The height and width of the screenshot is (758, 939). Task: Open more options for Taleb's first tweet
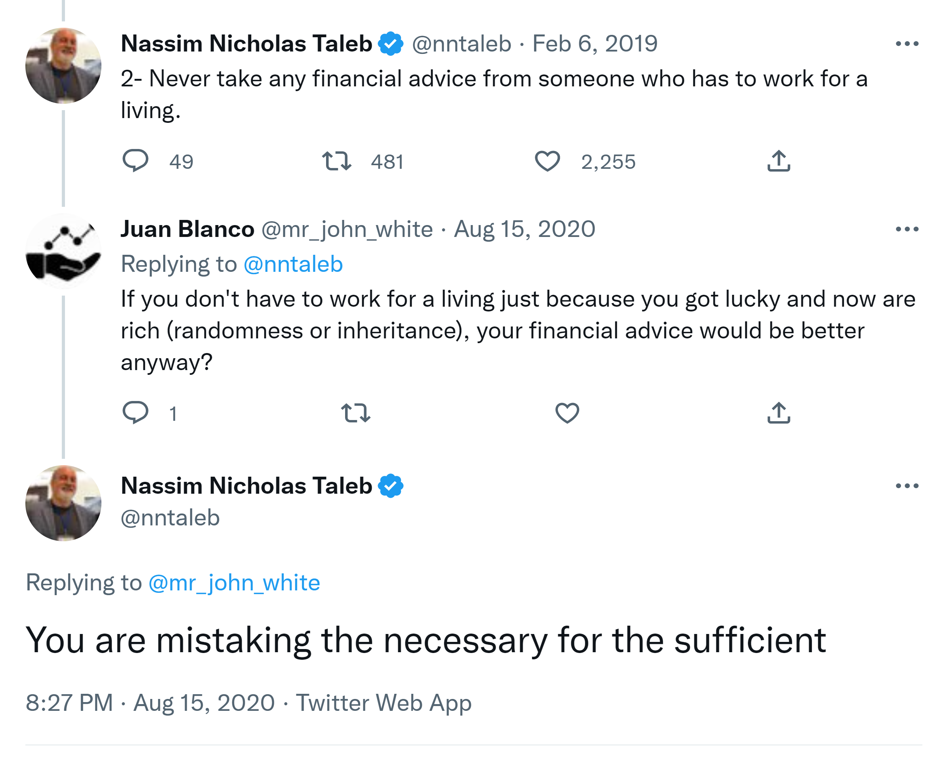(x=907, y=44)
